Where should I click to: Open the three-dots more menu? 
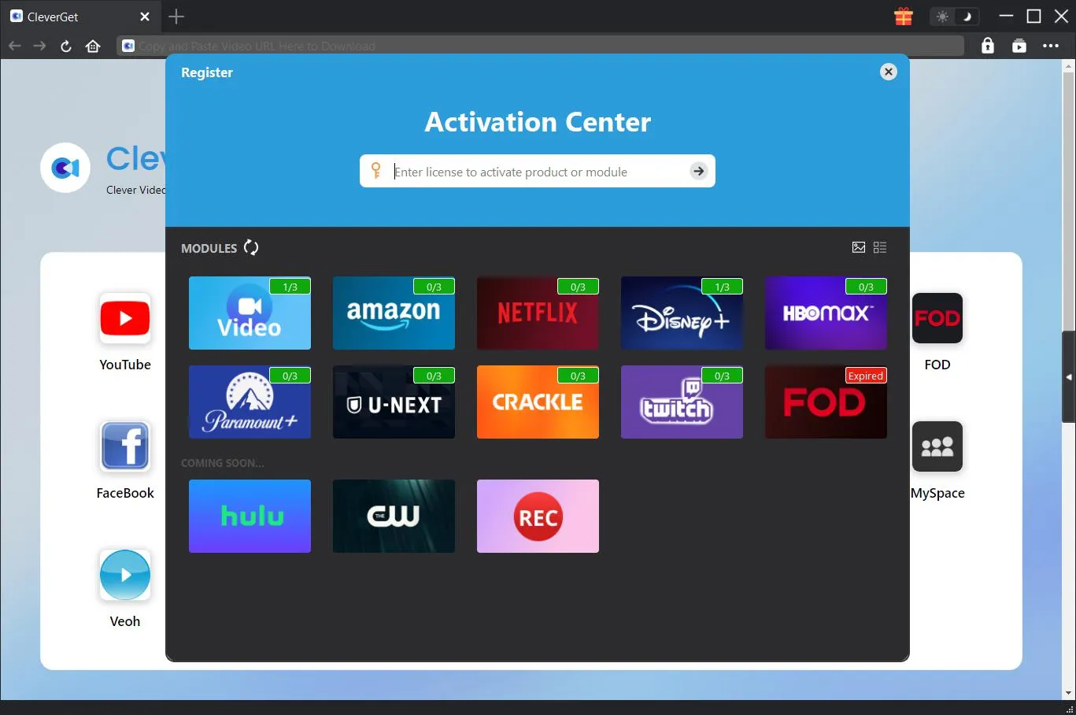[x=1051, y=46]
